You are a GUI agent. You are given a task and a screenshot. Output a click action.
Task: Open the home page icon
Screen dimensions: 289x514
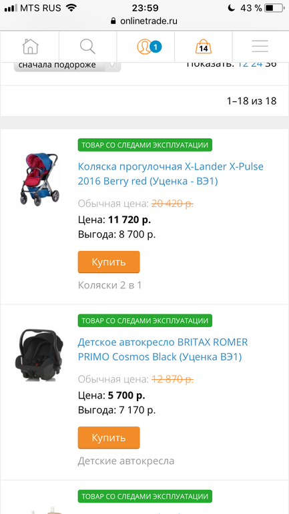[x=30, y=47]
